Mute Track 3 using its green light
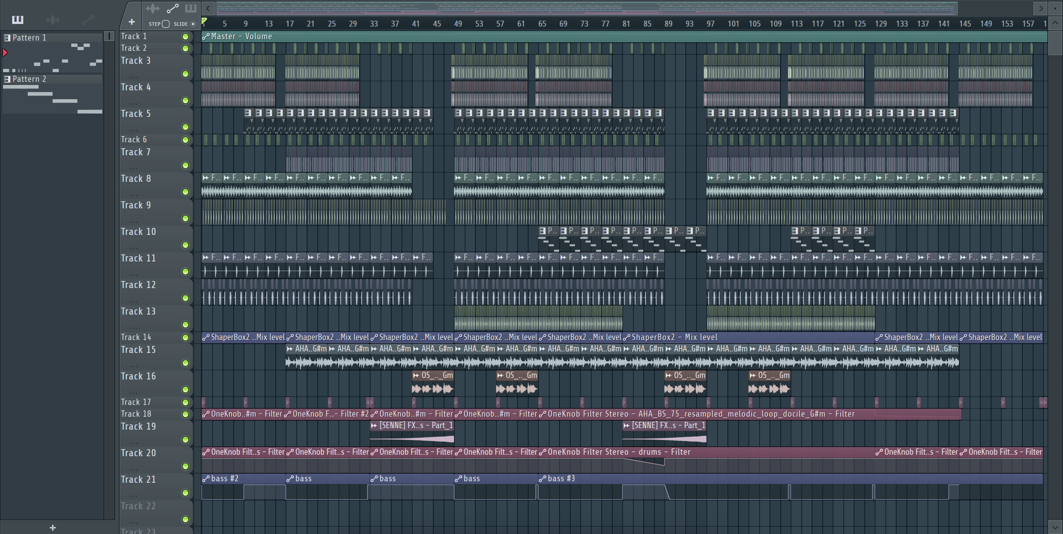The image size is (1063, 534). [x=186, y=74]
